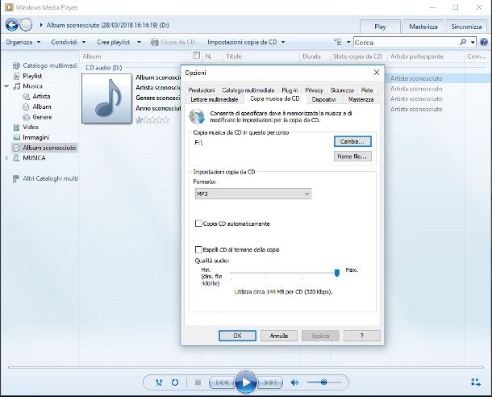Click the Qualità audio slider handle

click(337, 273)
